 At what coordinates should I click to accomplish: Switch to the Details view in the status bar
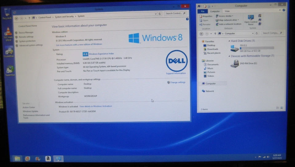(277, 108)
